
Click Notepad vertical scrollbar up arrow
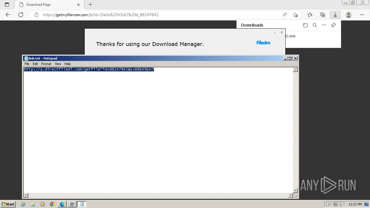click(x=295, y=70)
